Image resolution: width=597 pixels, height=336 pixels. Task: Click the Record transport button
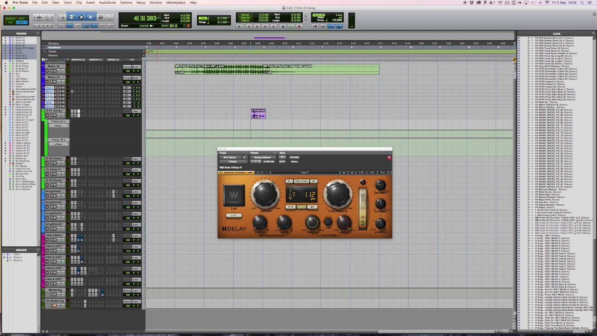299,26
